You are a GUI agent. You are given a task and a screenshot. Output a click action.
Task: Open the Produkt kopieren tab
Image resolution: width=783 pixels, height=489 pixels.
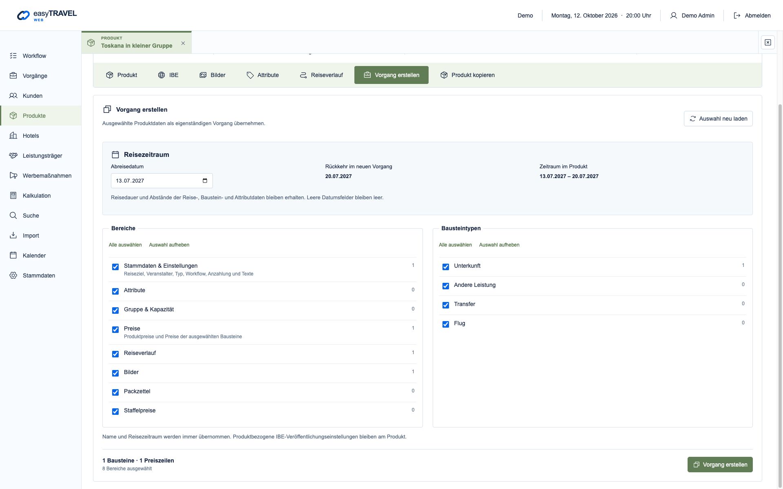[467, 75]
